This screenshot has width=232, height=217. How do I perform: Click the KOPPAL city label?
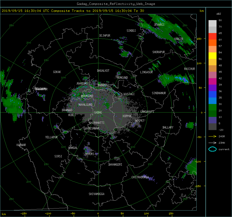(x=127, y=116)
